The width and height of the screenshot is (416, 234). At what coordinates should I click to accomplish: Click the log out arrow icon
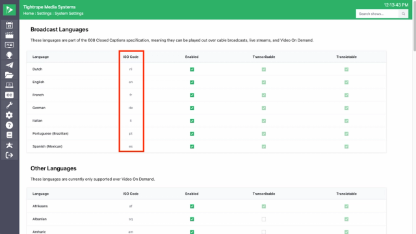(9, 155)
